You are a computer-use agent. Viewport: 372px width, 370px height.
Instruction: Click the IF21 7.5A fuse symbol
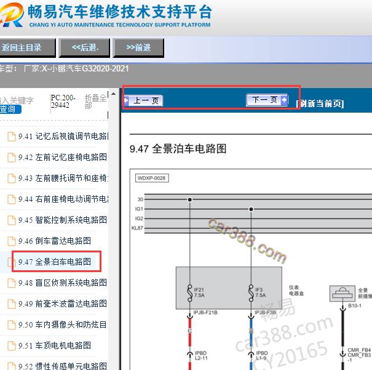pyautogui.click(x=190, y=293)
